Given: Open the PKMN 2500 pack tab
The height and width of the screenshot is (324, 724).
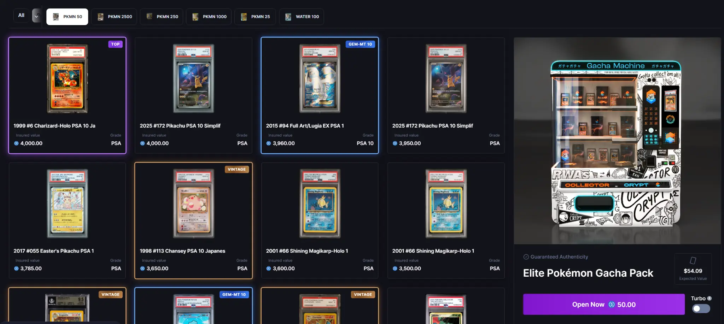Looking at the screenshot, I should click(114, 17).
